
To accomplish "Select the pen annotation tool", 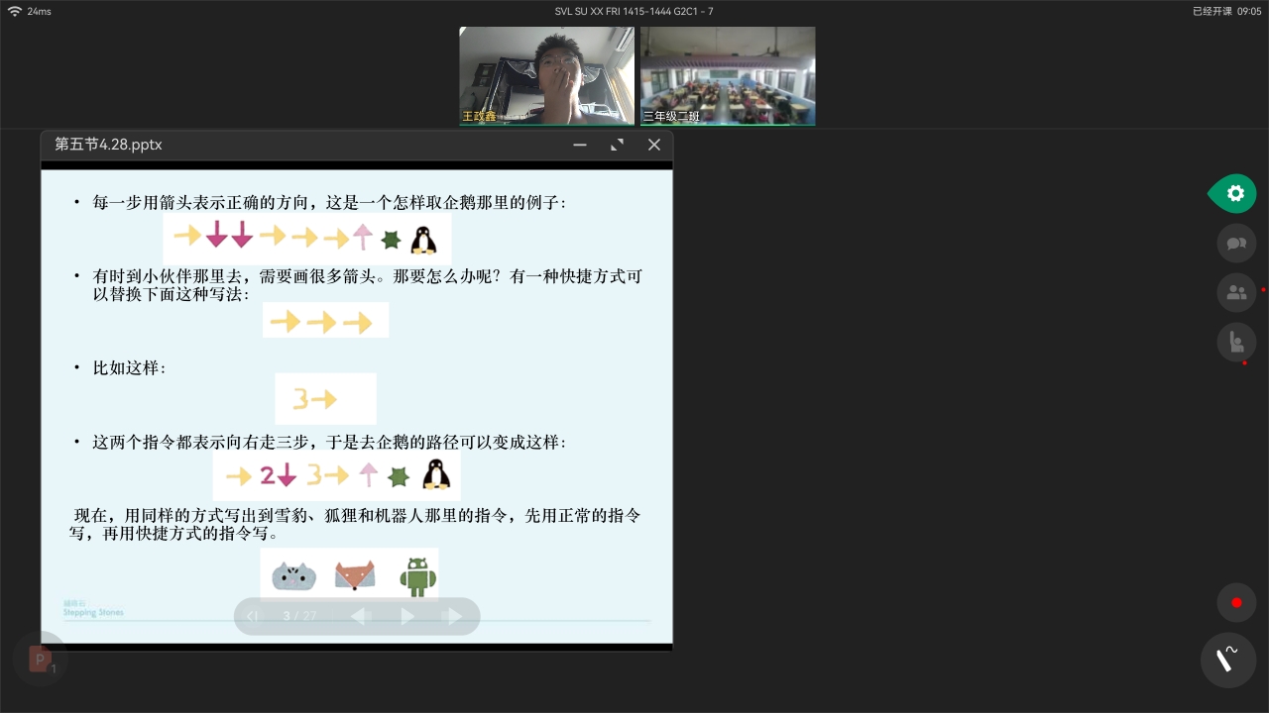I will [x=1228, y=660].
